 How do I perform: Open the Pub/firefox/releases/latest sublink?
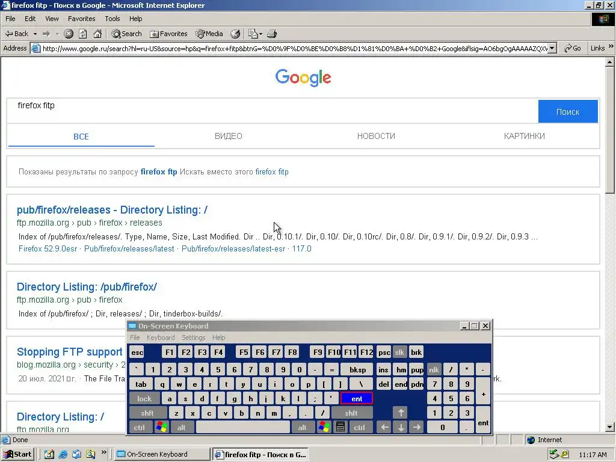pos(129,248)
